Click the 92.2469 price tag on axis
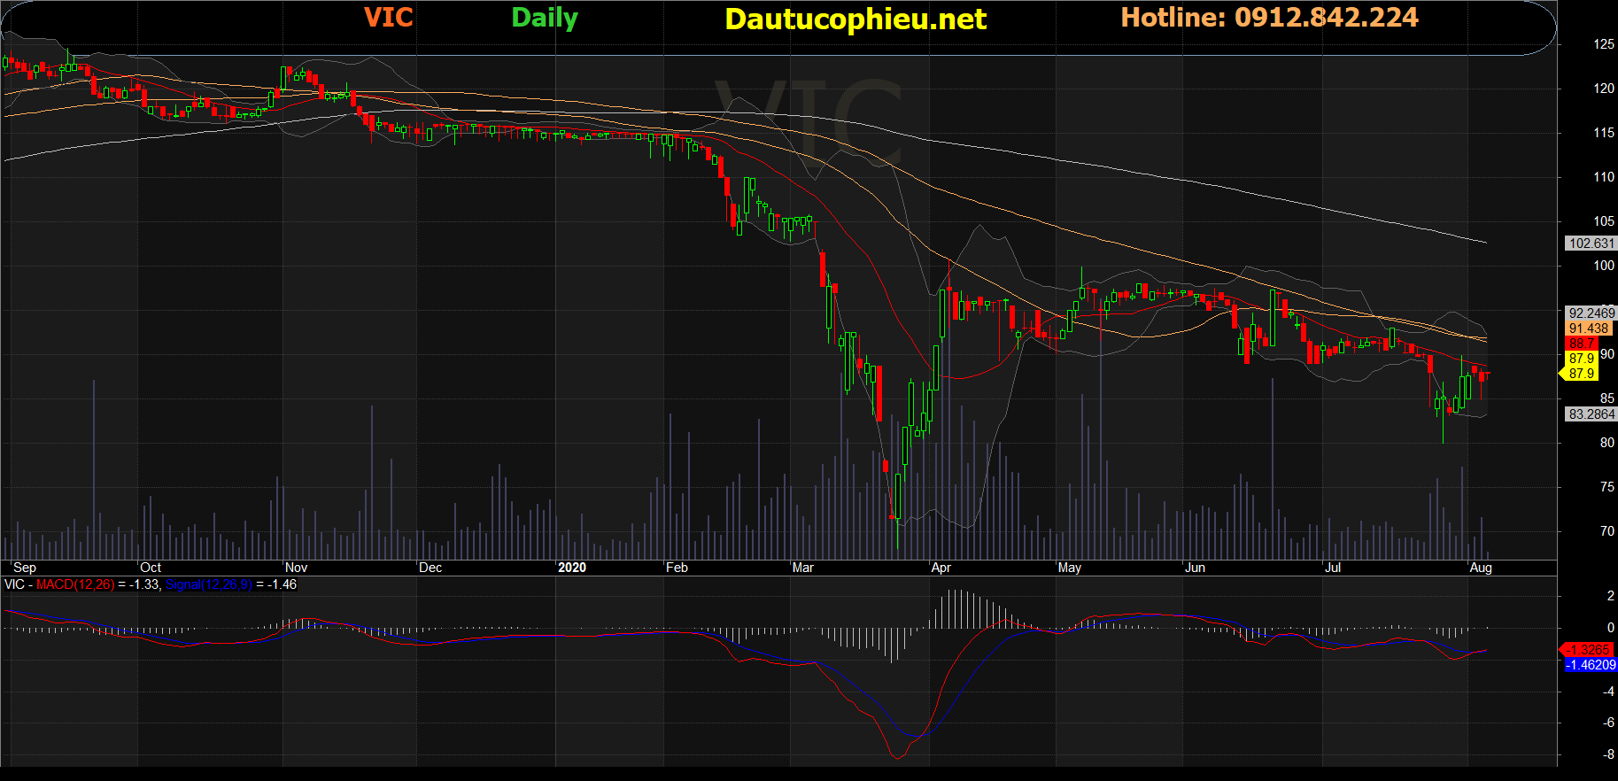1618x781 pixels. tap(1591, 313)
